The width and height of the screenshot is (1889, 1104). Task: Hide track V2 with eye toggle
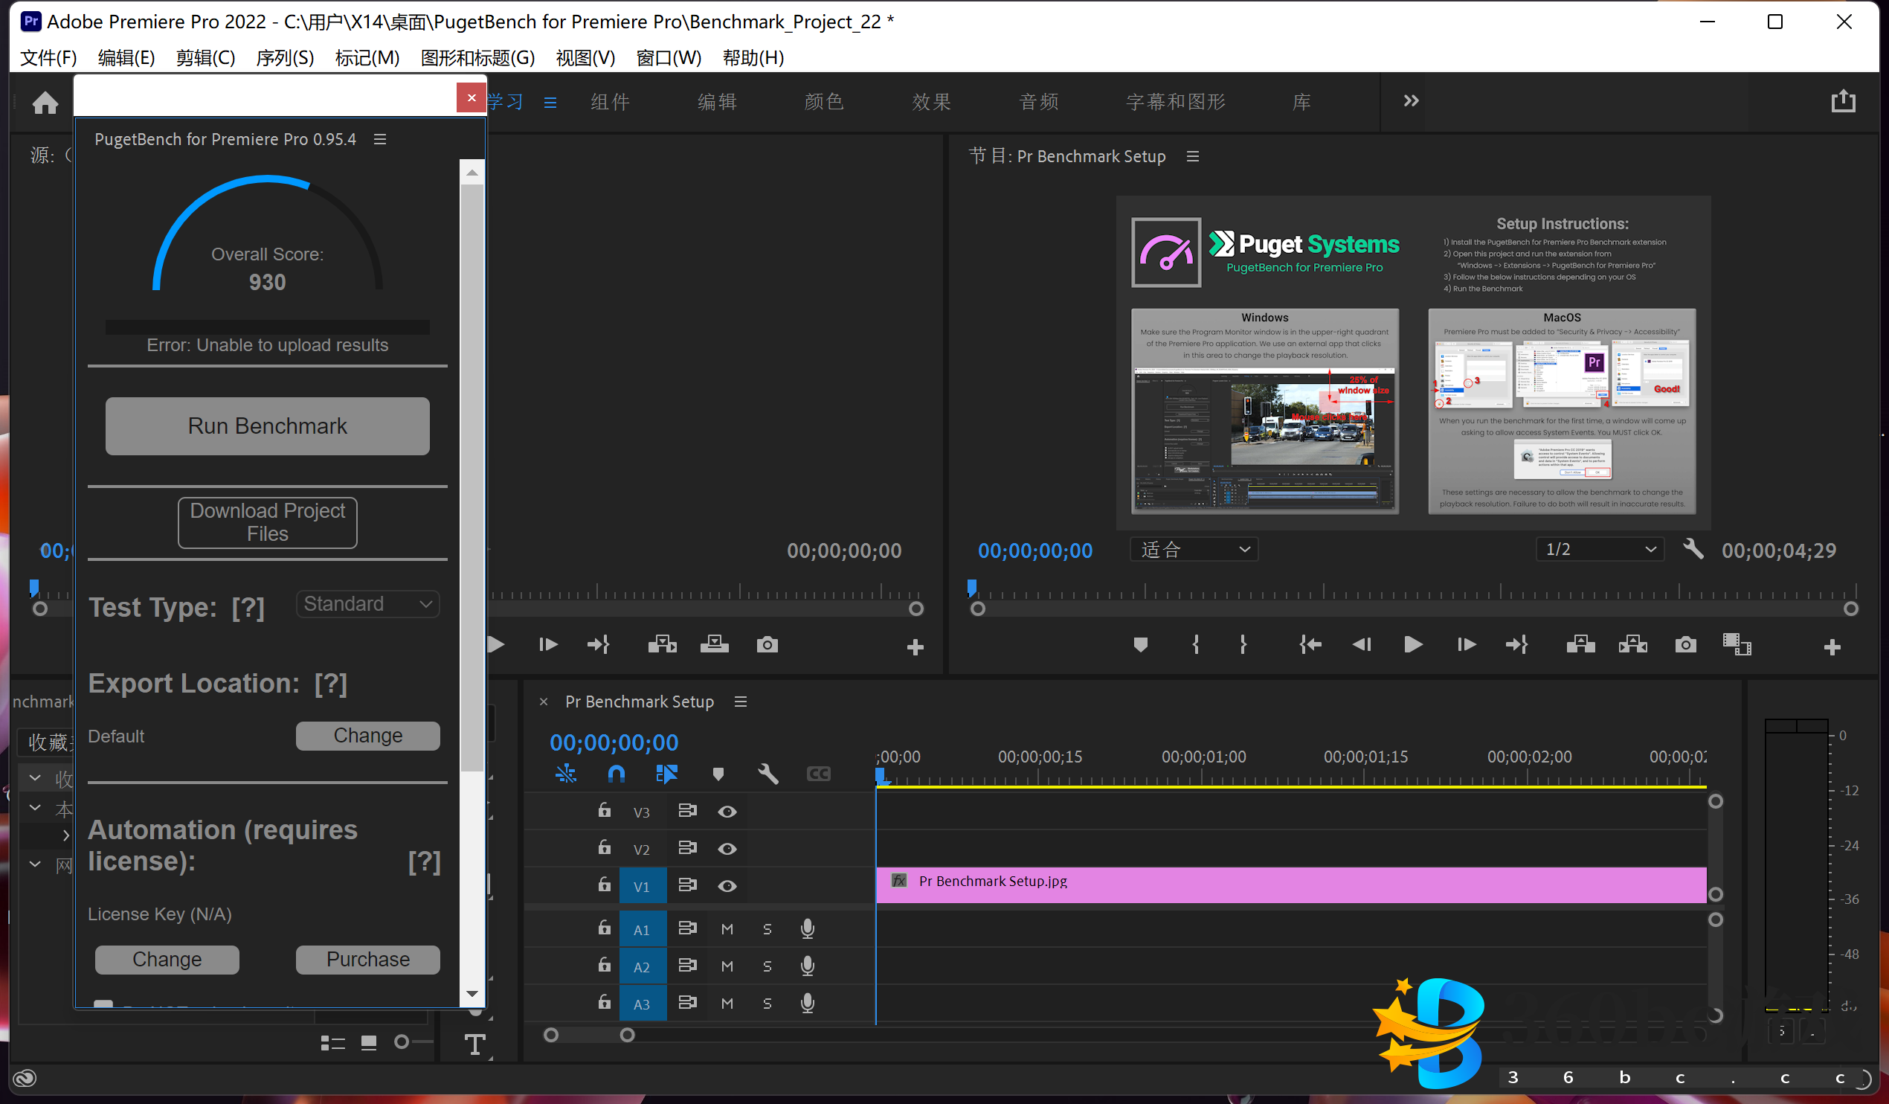pyautogui.click(x=727, y=849)
